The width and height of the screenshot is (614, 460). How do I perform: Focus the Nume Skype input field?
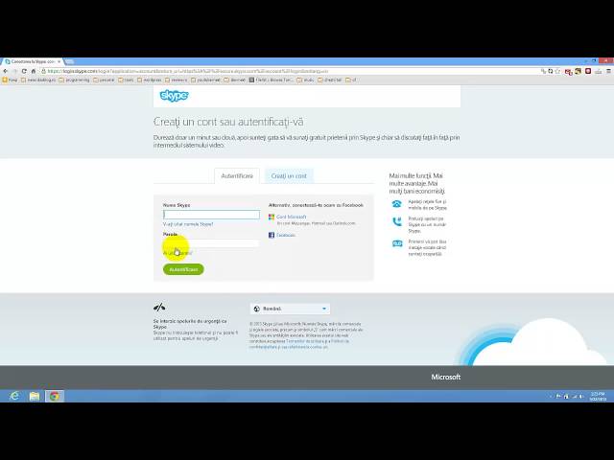211,215
